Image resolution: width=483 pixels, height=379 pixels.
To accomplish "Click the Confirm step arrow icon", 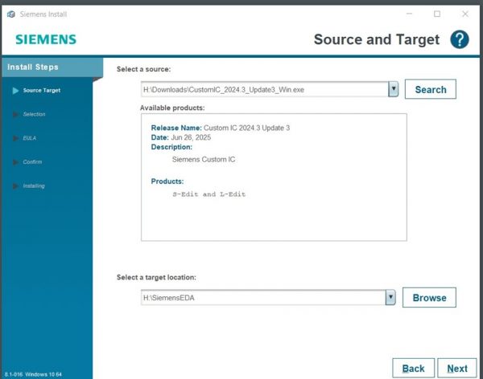I will [x=15, y=162].
